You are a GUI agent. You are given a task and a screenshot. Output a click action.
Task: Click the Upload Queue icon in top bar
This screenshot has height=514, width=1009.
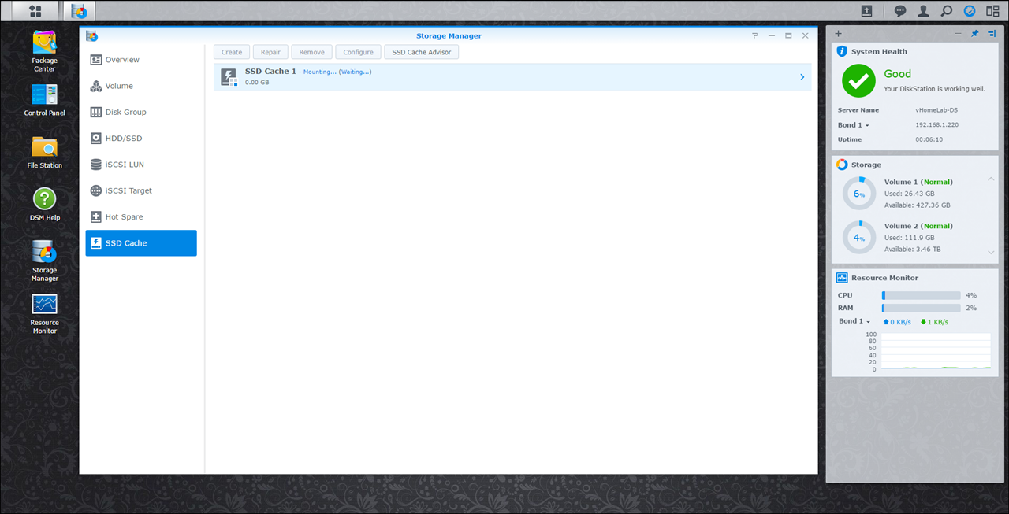tap(866, 11)
